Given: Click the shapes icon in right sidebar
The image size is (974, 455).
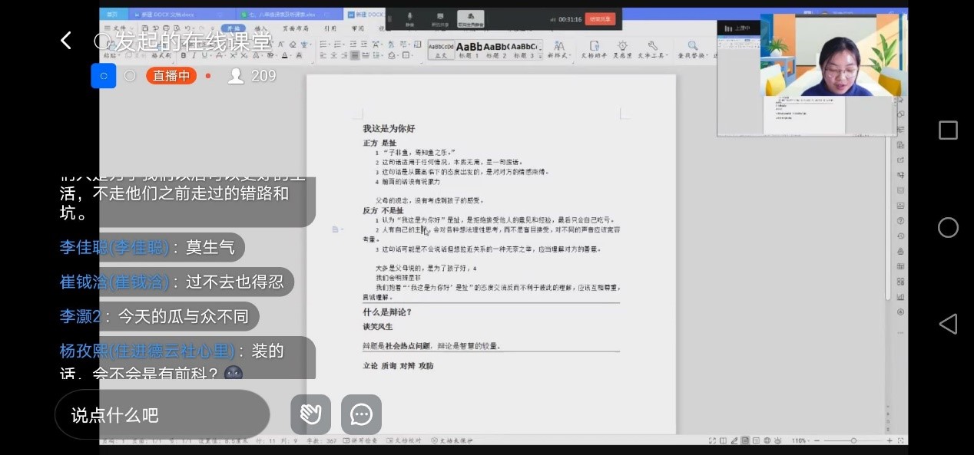Looking at the screenshot, I should 900,115.
